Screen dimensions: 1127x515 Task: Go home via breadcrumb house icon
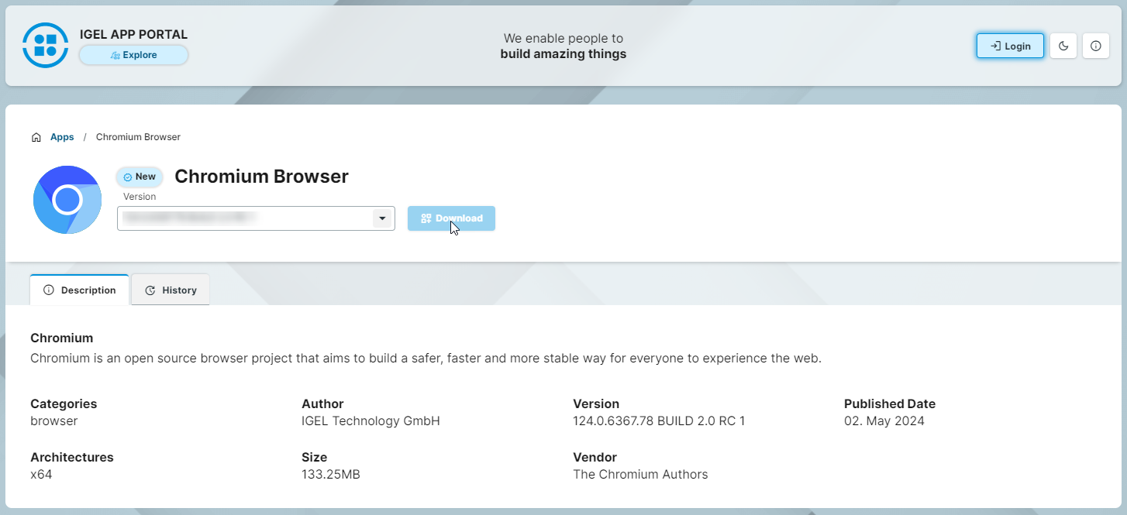[x=36, y=137]
